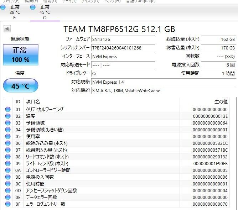
Task: Click the 生の値 column header
Action: click(x=221, y=102)
